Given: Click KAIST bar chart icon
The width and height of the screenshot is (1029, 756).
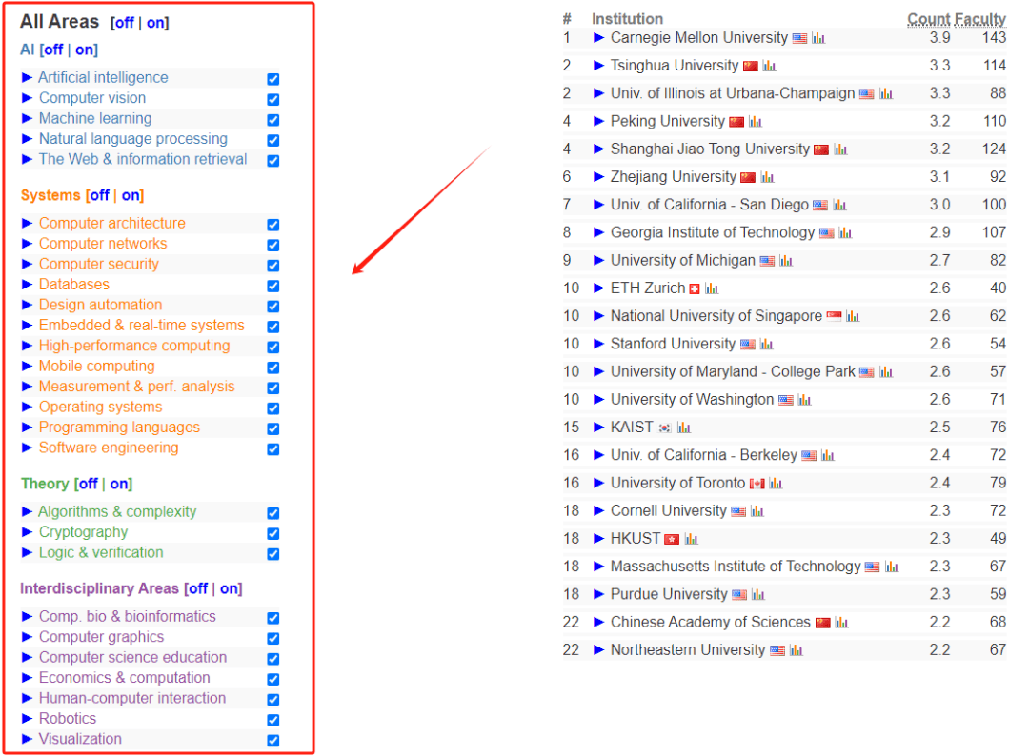Looking at the screenshot, I should [684, 428].
